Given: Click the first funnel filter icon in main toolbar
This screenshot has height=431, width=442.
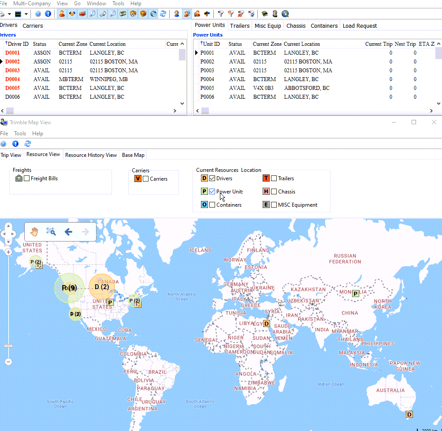Looking at the screenshot, I should [221, 14].
